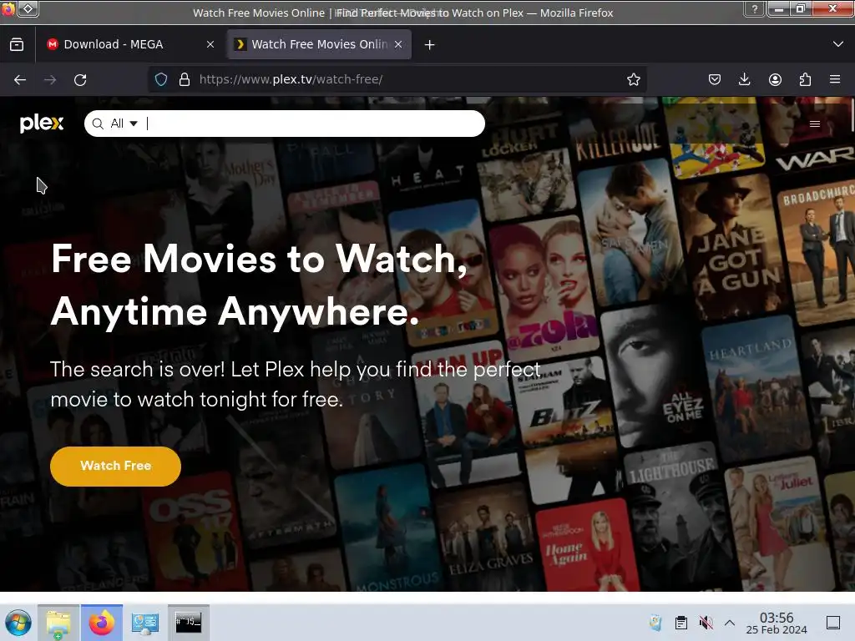Image resolution: width=855 pixels, height=641 pixels.
Task: Click the window help question button
Action: point(755,8)
